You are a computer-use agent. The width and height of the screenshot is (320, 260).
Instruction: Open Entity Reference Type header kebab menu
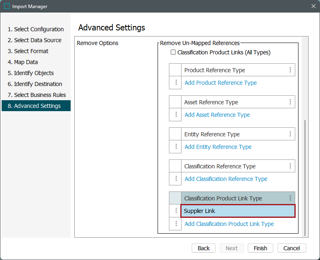[290, 134]
